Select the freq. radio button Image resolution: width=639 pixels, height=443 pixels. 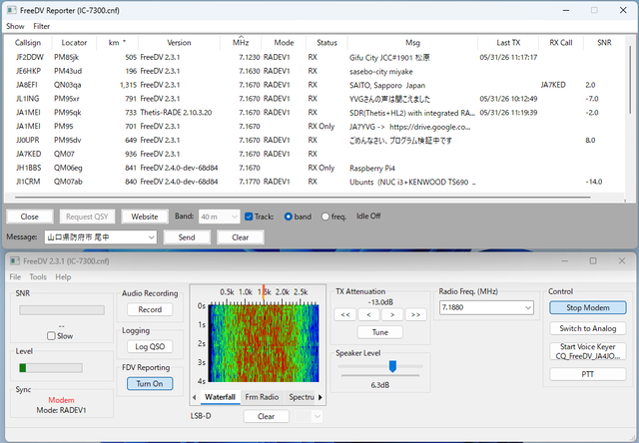(x=325, y=217)
